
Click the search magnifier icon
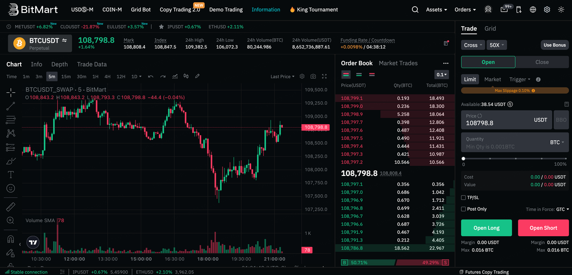(415, 9)
